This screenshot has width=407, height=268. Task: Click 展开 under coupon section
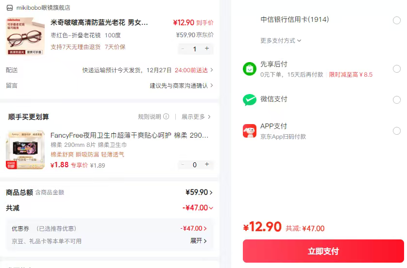click(198, 241)
